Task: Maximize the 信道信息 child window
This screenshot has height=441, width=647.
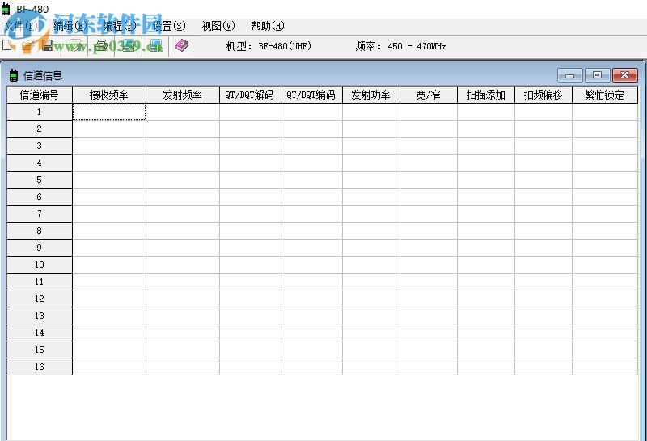Action: (x=597, y=75)
